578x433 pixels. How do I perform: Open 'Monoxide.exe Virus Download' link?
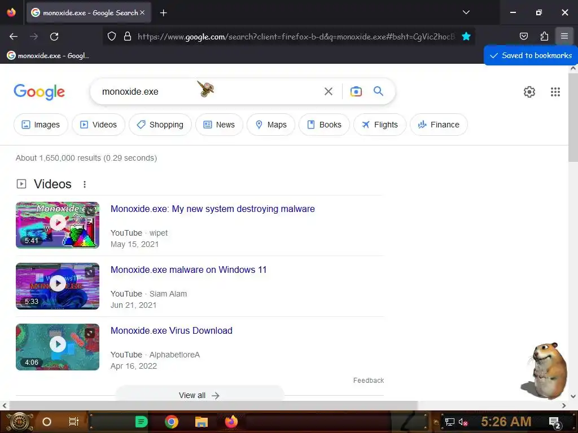click(172, 330)
